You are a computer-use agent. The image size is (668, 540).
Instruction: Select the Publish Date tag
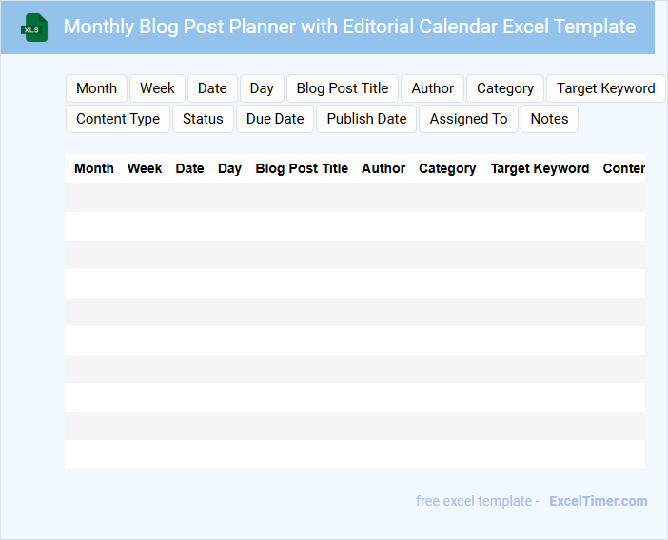(366, 119)
